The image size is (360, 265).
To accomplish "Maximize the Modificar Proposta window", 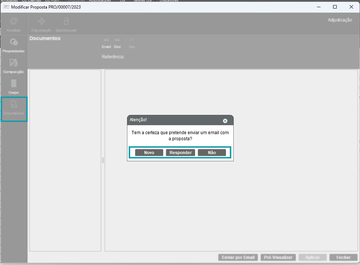I will click(x=335, y=7).
